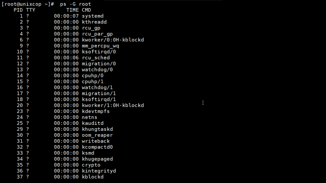Click the watchdog/1 process name

(x=97, y=88)
